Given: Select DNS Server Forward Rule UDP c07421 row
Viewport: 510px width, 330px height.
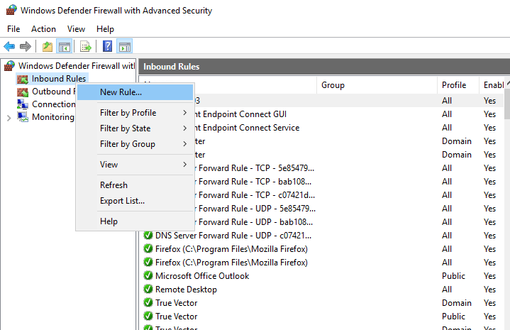Looking at the screenshot, I should 233,236.
